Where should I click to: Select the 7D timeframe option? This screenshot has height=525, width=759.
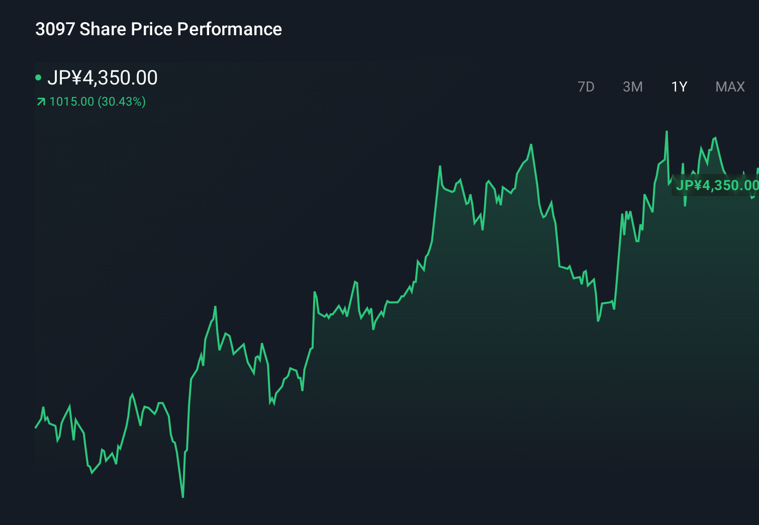click(x=586, y=86)
